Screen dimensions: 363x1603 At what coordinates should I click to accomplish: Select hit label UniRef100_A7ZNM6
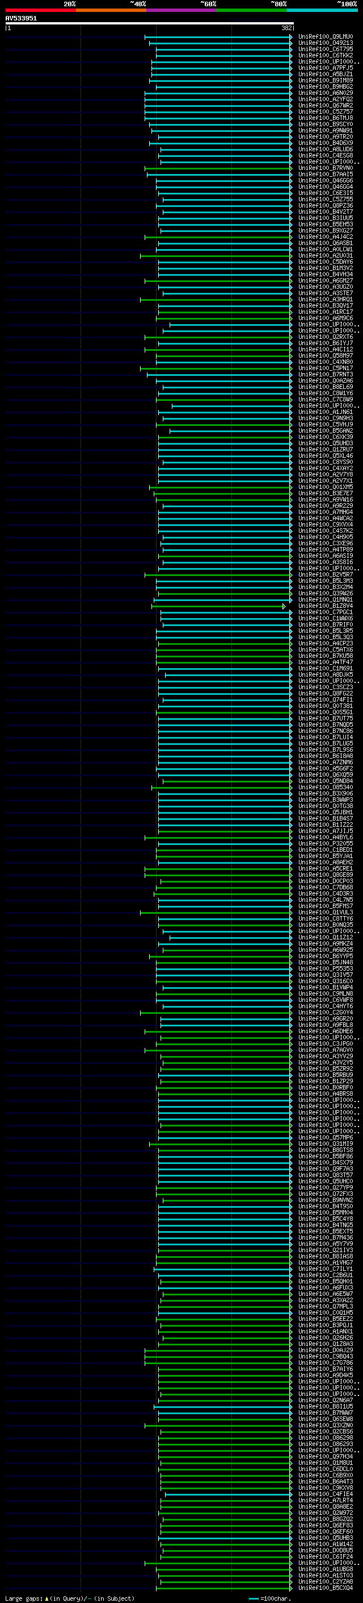pos(326,763)
